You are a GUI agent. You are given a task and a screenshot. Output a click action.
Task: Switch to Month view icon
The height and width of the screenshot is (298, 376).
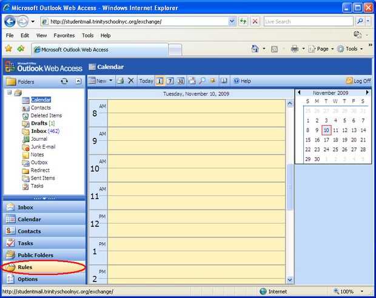(x=181, y=81)
